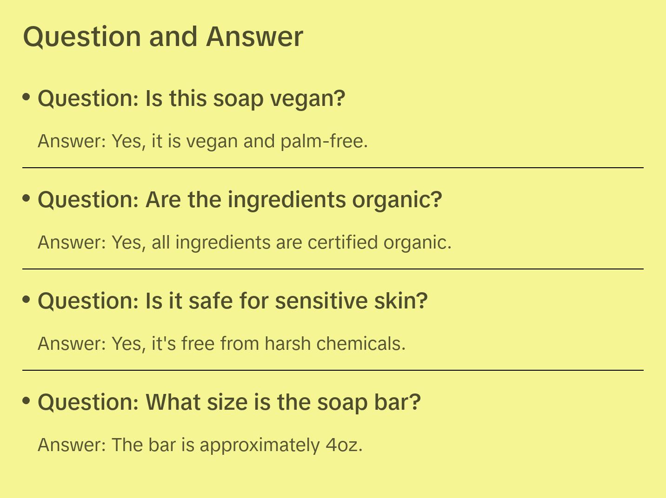Screen dimensions: 666x498
Task: Click the "Question and Answer" heading
Action: pyautogui.click(x=163, y=37)
